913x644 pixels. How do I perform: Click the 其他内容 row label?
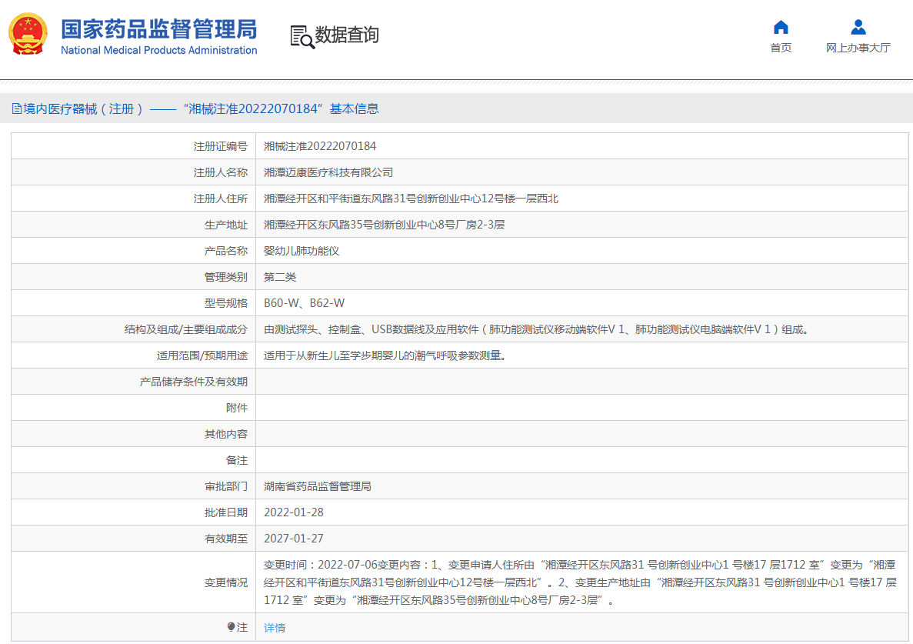[226, 435]
